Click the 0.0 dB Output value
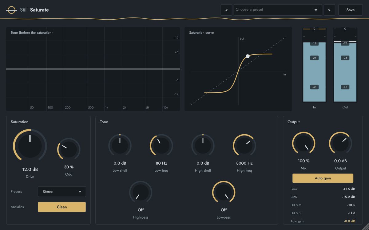 340,161
